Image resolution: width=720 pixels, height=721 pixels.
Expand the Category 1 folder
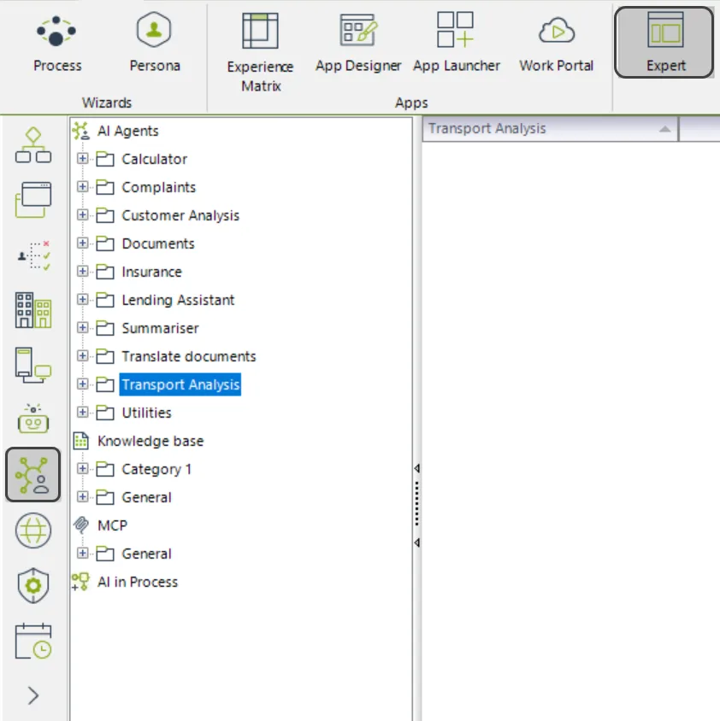point(82,468)
